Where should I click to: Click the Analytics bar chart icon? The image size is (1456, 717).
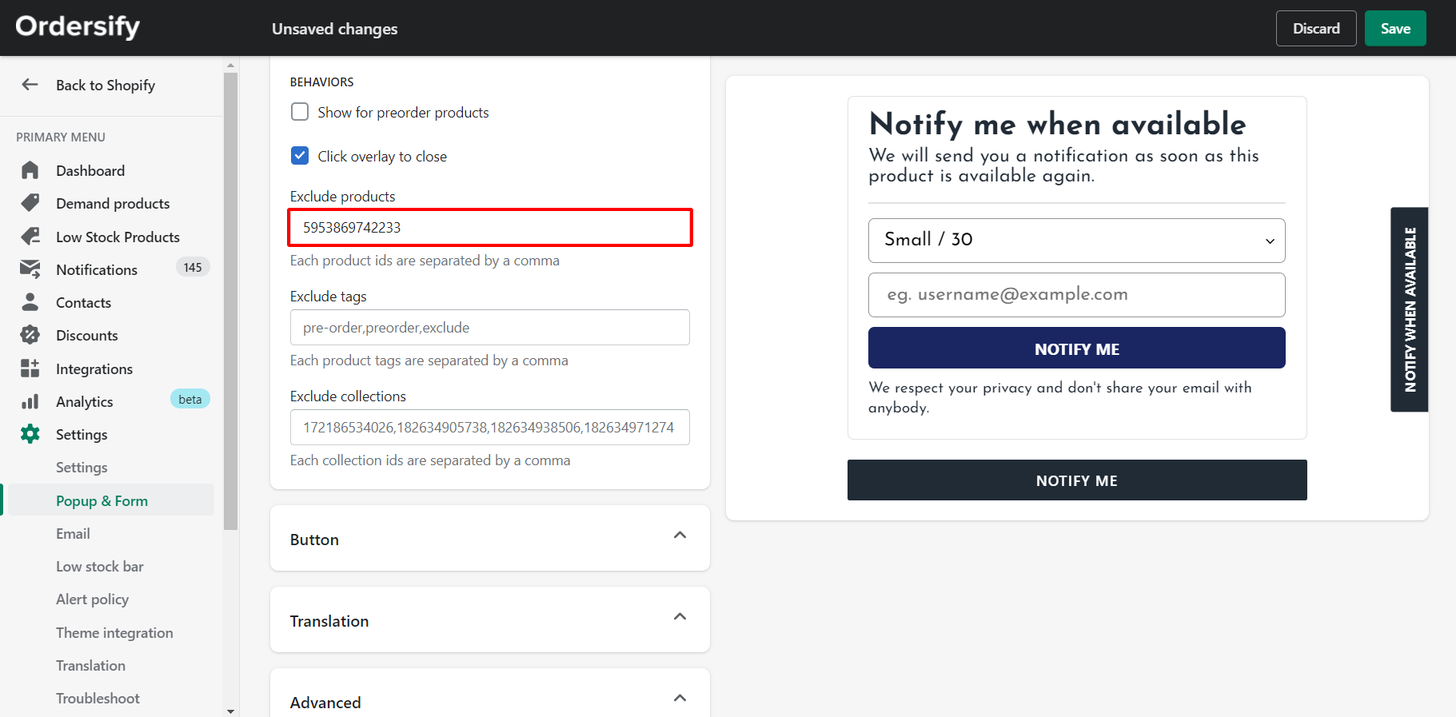(x=30, y=401)
